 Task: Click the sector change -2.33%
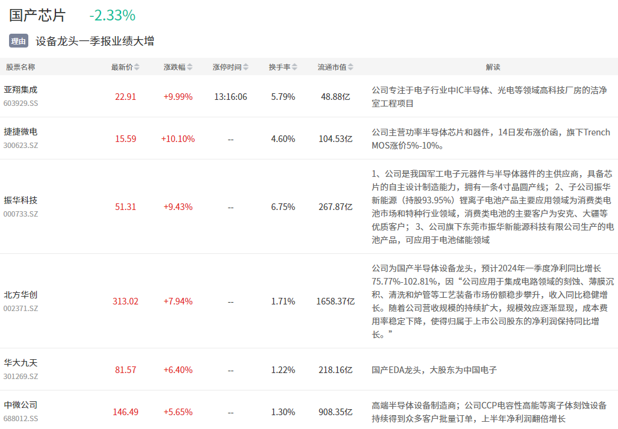click(x=112, y=15)
